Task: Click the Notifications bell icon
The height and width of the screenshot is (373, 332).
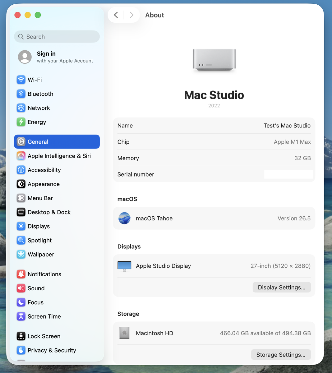Action: click(21, 274)
